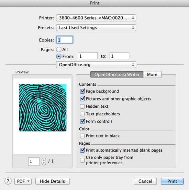The width and height of the screenshot is (189, 190).
Task: Open the OpenOffice.org options dropdown
Action: click(96, 65)
